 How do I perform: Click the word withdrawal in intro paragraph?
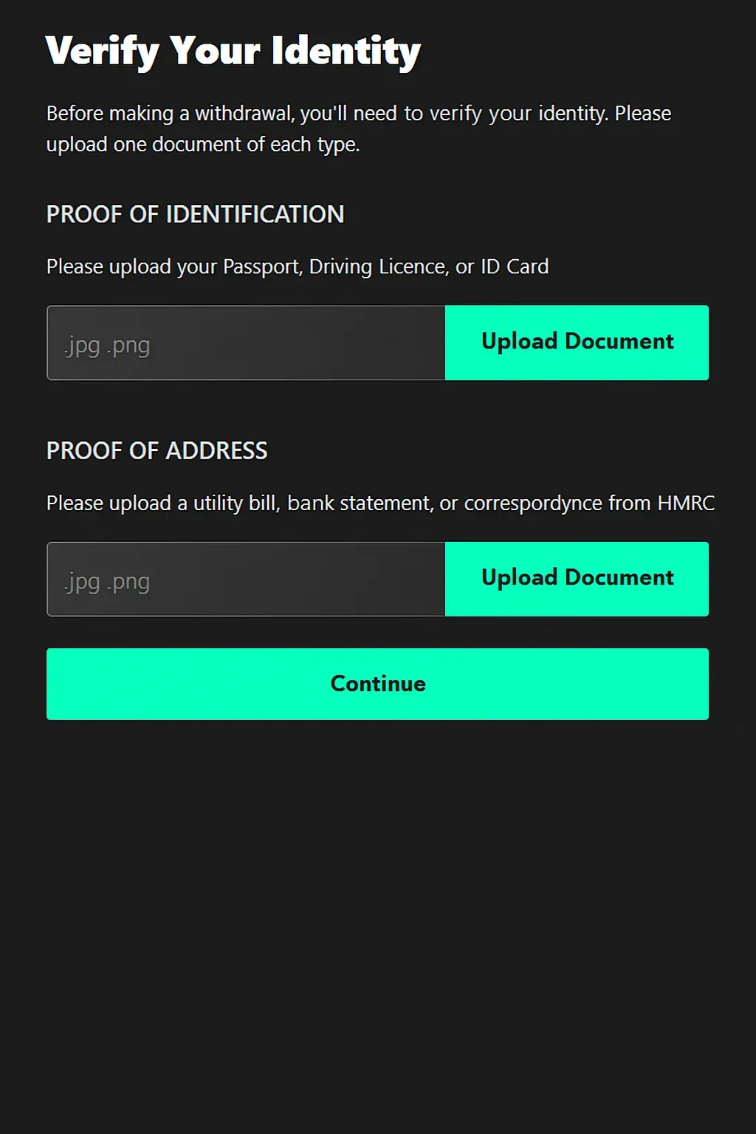pyautogui.click(x=244, y=114)
